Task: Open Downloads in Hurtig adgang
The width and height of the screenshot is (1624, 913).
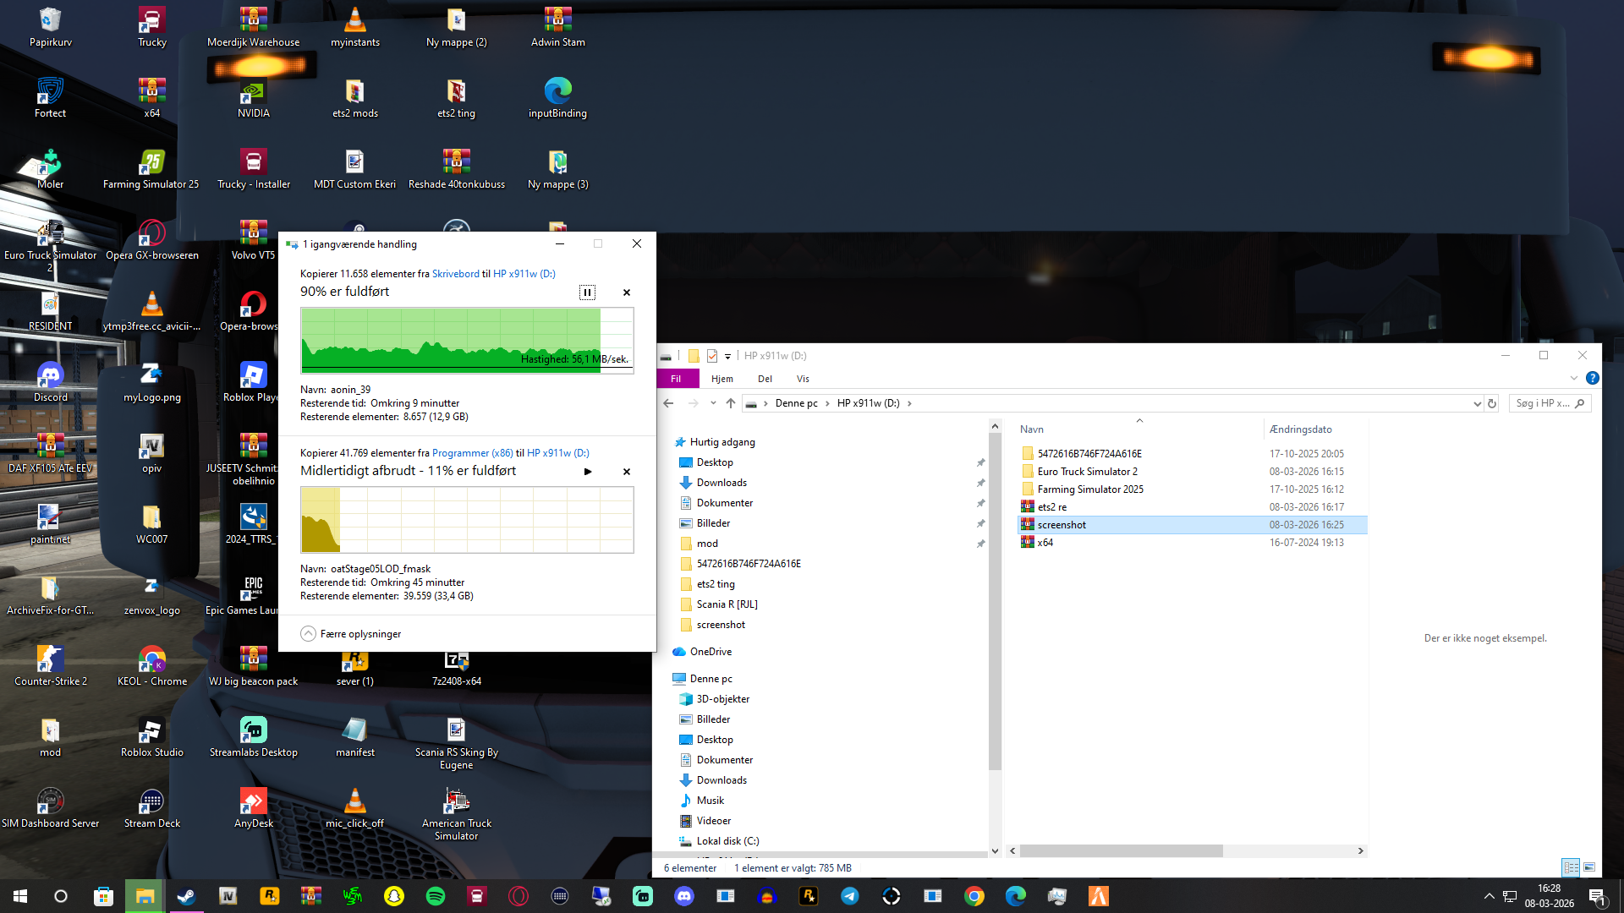Action: 721,483
